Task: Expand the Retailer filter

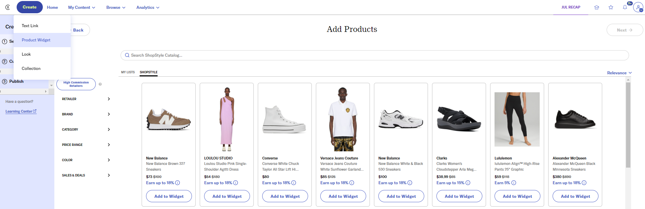Action: click(86, 99)
